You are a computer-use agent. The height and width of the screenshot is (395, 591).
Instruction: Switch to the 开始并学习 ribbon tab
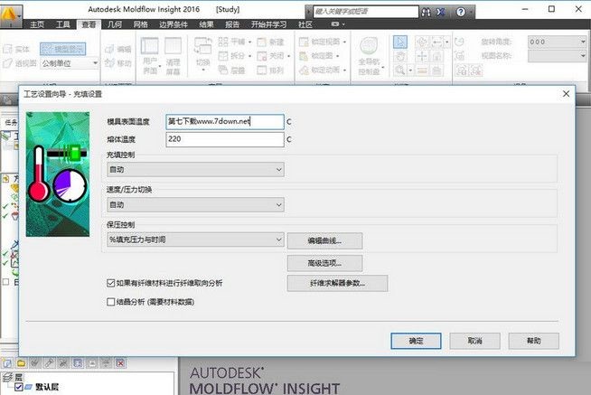point(268,24)
